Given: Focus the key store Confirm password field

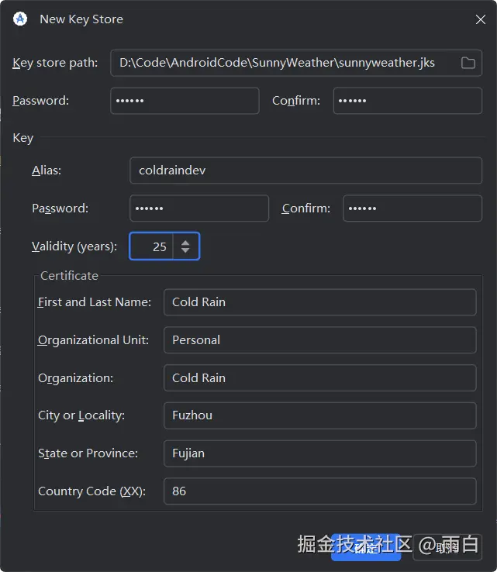Looking at the screenshot, I should point(407,101).
